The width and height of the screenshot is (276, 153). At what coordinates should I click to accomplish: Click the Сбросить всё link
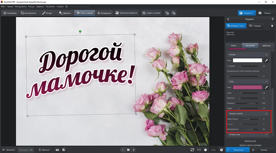click(250, 141)
